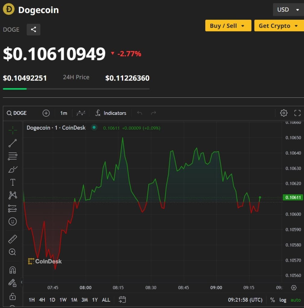Click the -2.77% change value

pos(129,54)
